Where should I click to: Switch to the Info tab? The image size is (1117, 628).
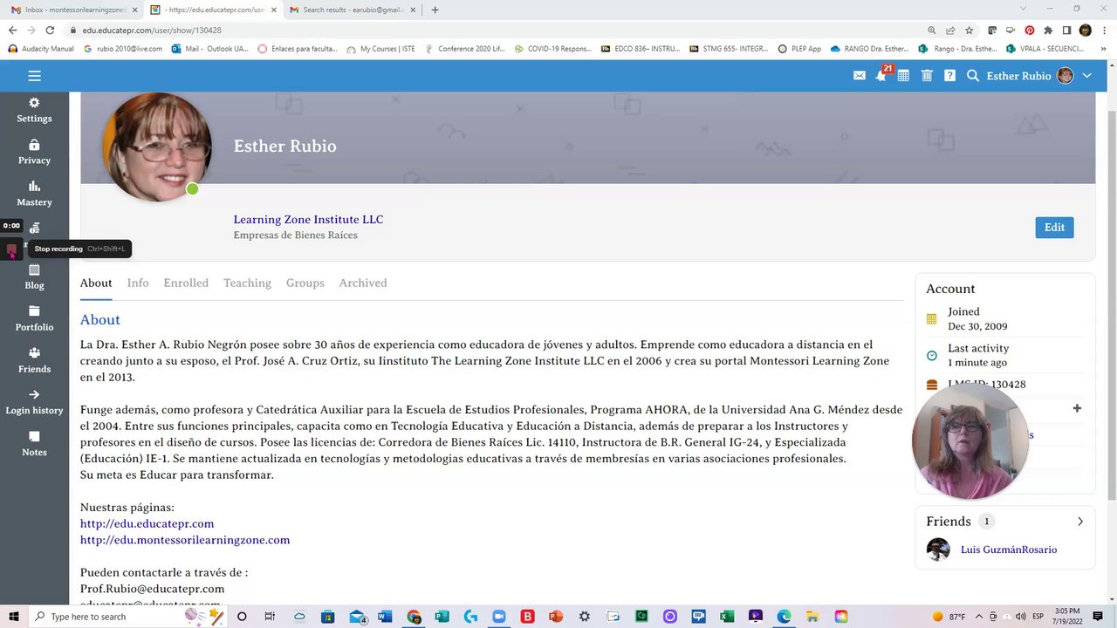(138, 283)
